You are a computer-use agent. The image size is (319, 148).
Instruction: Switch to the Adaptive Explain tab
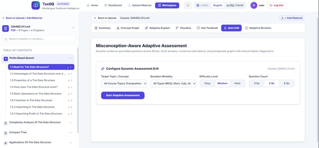click(x=157, y=28)
